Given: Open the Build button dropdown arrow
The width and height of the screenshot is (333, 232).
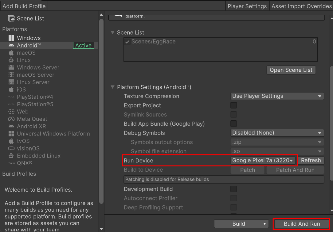Looking at the screenshot, I should [264, 224].
